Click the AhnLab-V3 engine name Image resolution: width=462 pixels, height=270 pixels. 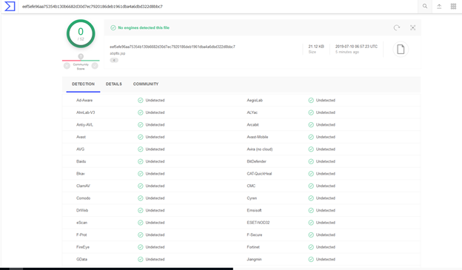[x=85, y=112]
